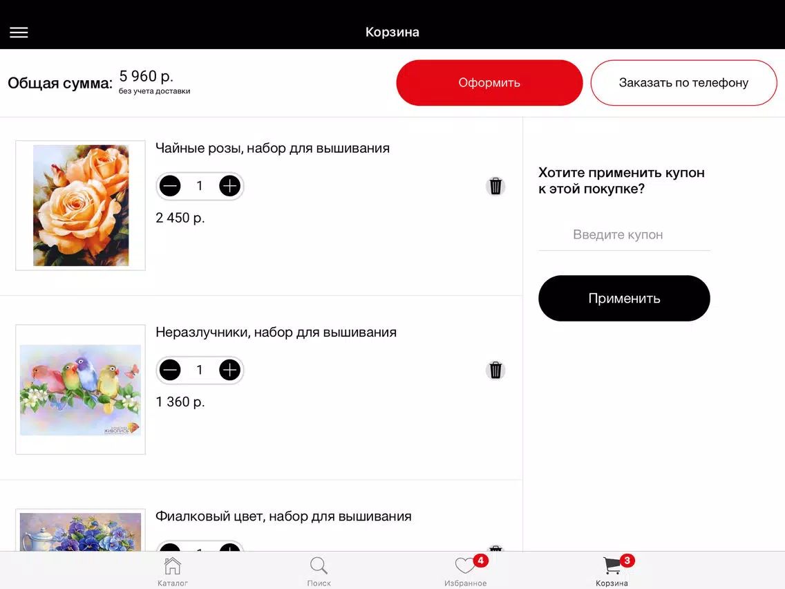Click the red Оформить button

(x=489, y=83)
